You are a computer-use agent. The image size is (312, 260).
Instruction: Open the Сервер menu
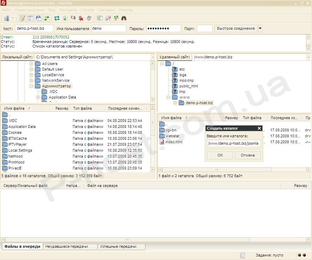pos(87,10)
